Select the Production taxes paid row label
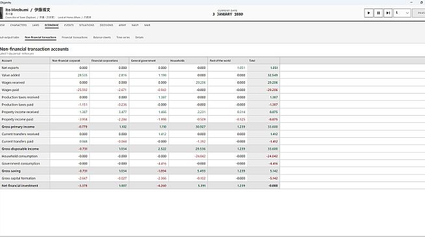The width and height of the screenshot is (425, 238). [18, 105]
